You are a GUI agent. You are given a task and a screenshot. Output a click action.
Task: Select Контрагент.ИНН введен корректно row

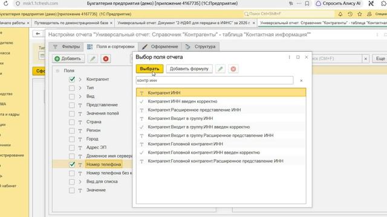point(221,101)
